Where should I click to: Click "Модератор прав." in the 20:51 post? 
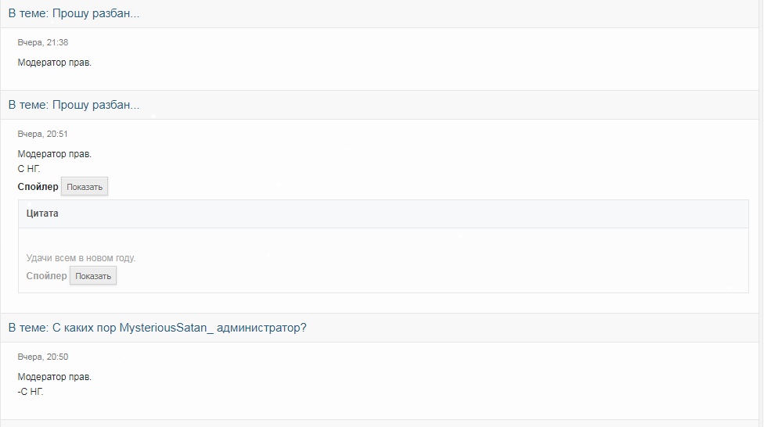click(55, 154)
